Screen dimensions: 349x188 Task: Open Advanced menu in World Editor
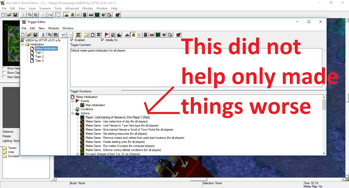(72, 8)
